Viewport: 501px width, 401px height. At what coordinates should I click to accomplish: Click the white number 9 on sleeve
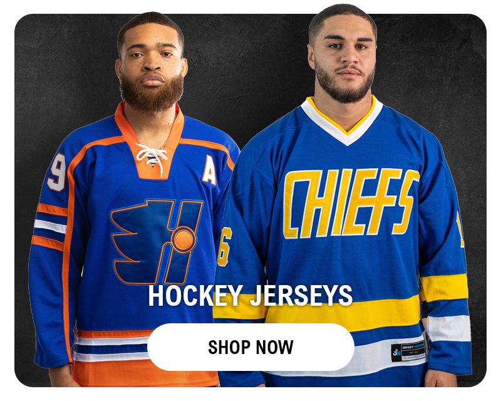point(56,173)
